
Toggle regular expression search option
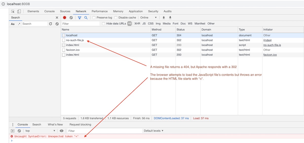pyautogui.click(x=19, y=24)
